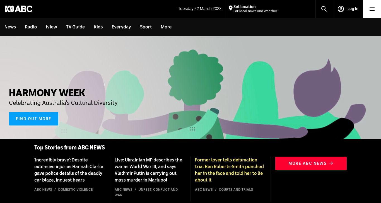Screen dimensions: 381x203
Task: Open Ben Roberts-Smith defamation trial story
Action: tap(229, 170)
